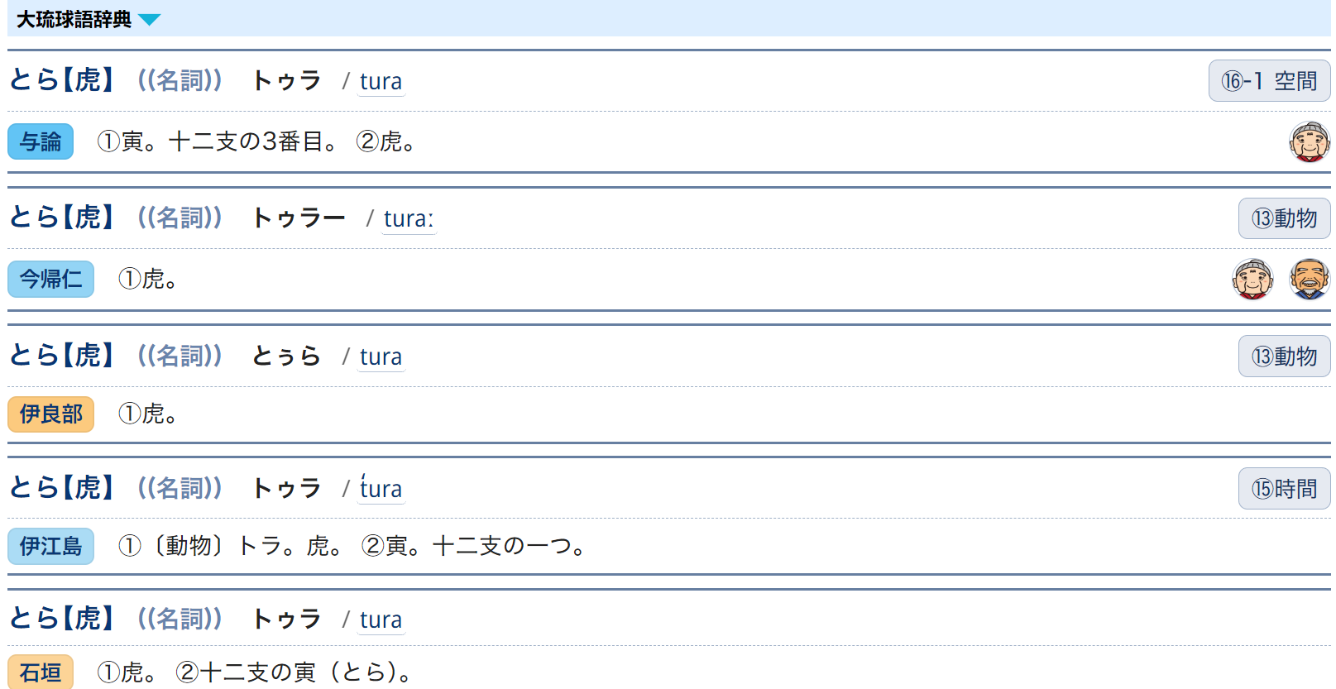
Task: Open the ⑮時間 category tag
Action: coord(1284,489)
